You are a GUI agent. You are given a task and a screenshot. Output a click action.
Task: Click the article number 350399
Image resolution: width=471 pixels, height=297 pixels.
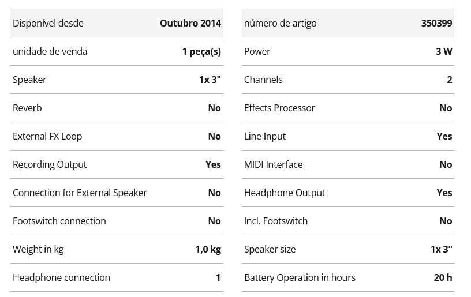(x=436, y=23)
